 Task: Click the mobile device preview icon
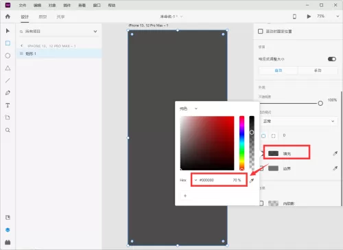pyautogui.click(x=294, y=16)
